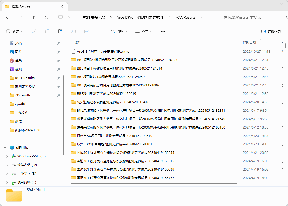The image size is (288, 206).
Task: Select 防火道路建设项目勘测定界成果 folder
Action: click(x=113, y=102)
